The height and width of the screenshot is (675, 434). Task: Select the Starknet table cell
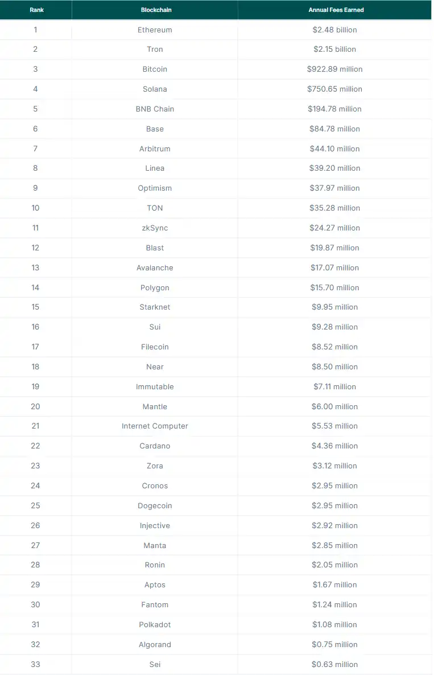coord(155,307)
